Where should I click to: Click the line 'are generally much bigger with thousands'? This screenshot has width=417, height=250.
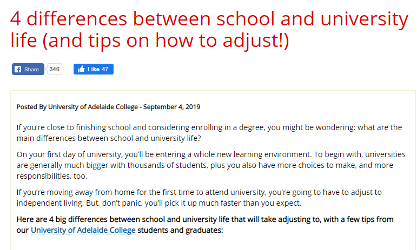pyautogui.click(x=205, y=165)
